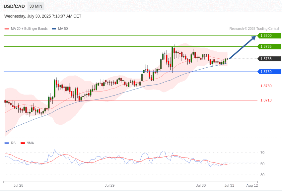The image size is (282, 191).
Task: Click the Jul 31 date axis label
Action: (x=229, y=185)
